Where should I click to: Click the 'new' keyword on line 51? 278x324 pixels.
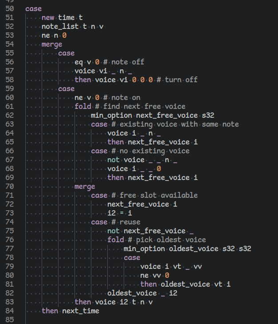point(48,18)
